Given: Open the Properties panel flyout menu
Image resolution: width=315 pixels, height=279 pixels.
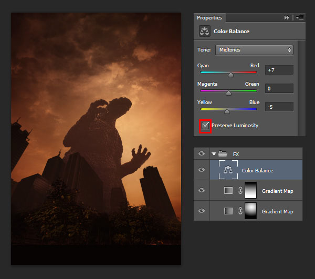Looking at the screenshot, I should pyautogui.click(x=300, y=18).
